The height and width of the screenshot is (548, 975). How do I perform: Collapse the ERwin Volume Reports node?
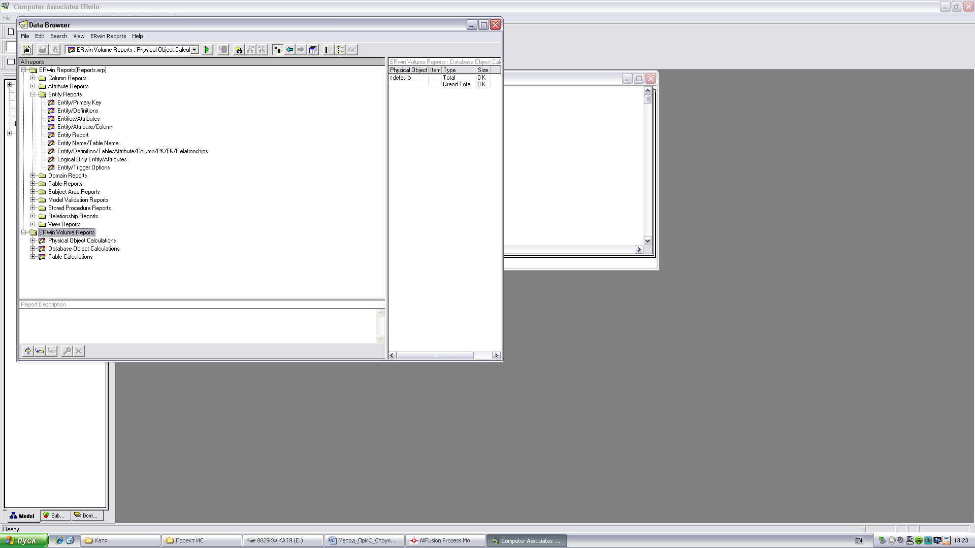tap(23, 232)
